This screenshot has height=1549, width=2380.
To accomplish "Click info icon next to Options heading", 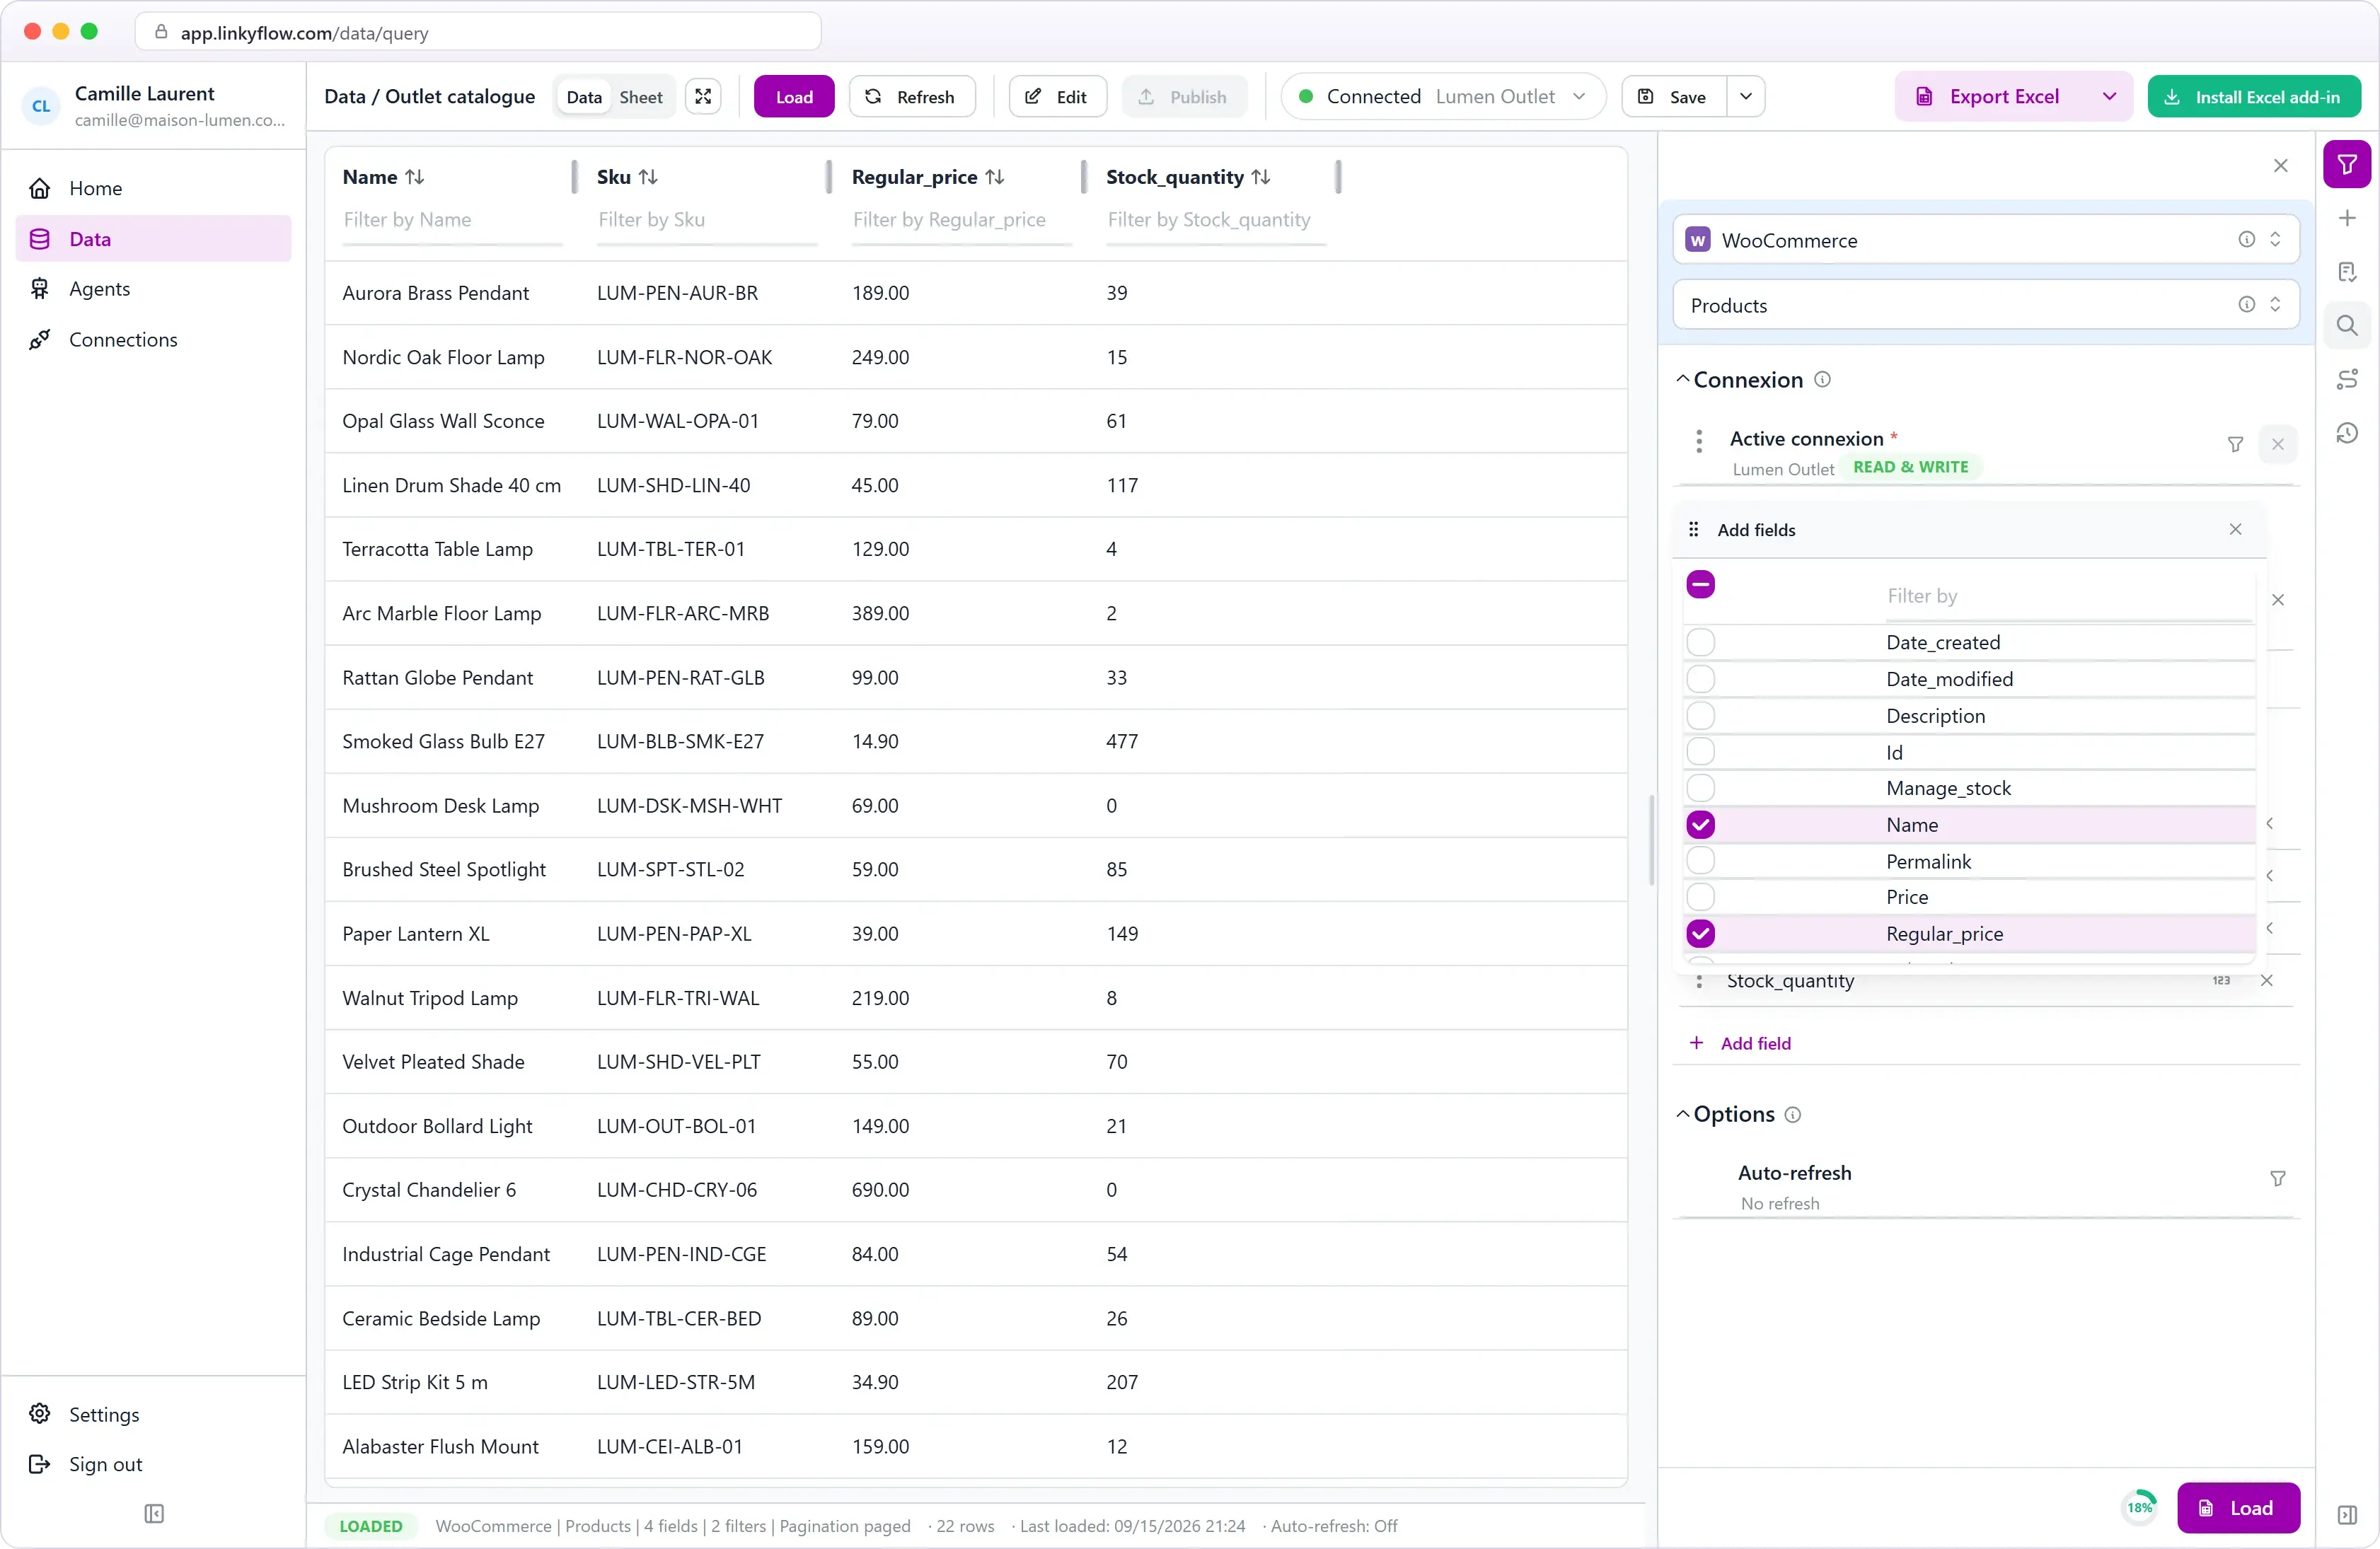I will (x=1792, y=1114).
